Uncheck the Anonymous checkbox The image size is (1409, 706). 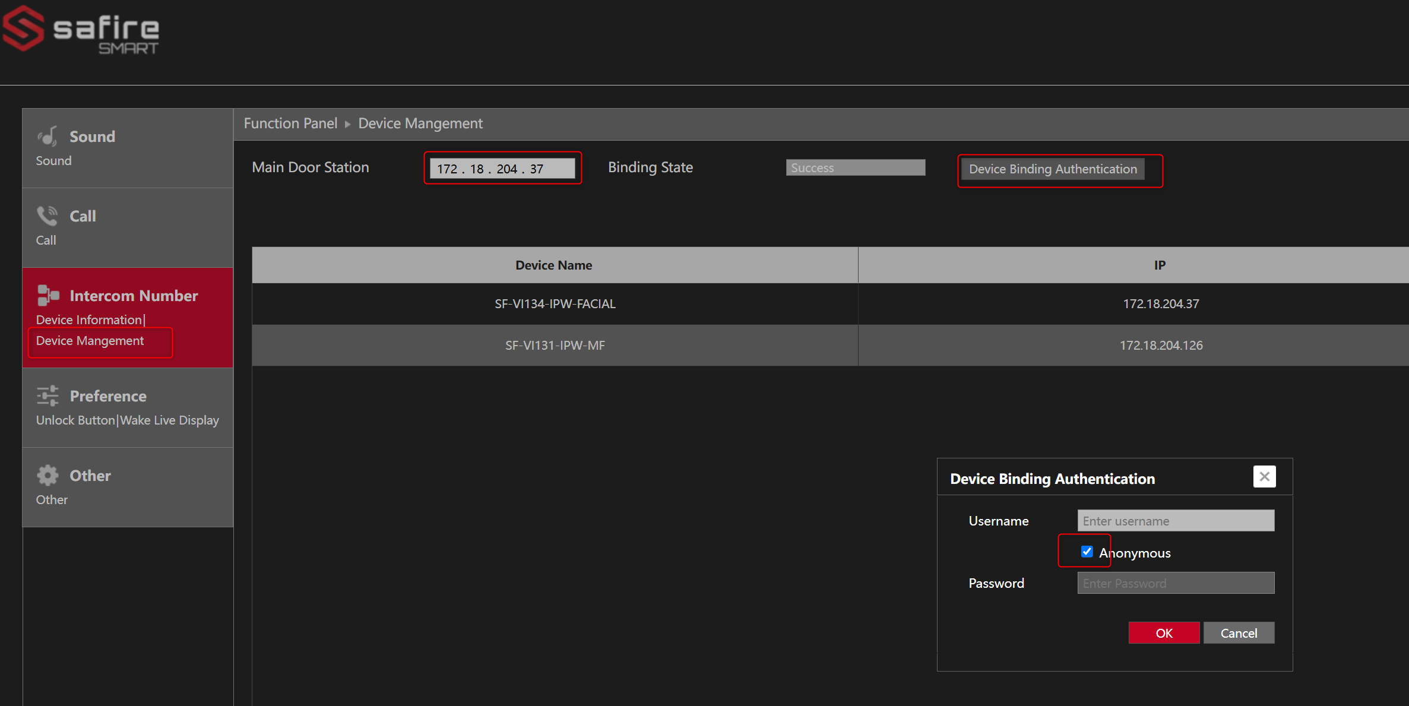pyautogui.click(x=1087, y=552)
